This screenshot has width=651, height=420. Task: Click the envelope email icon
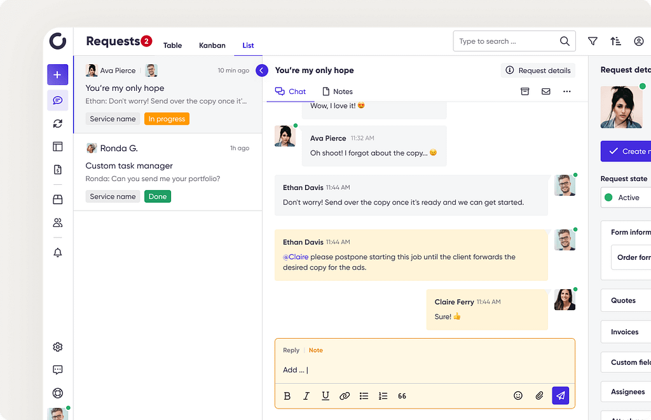point(546,91)
